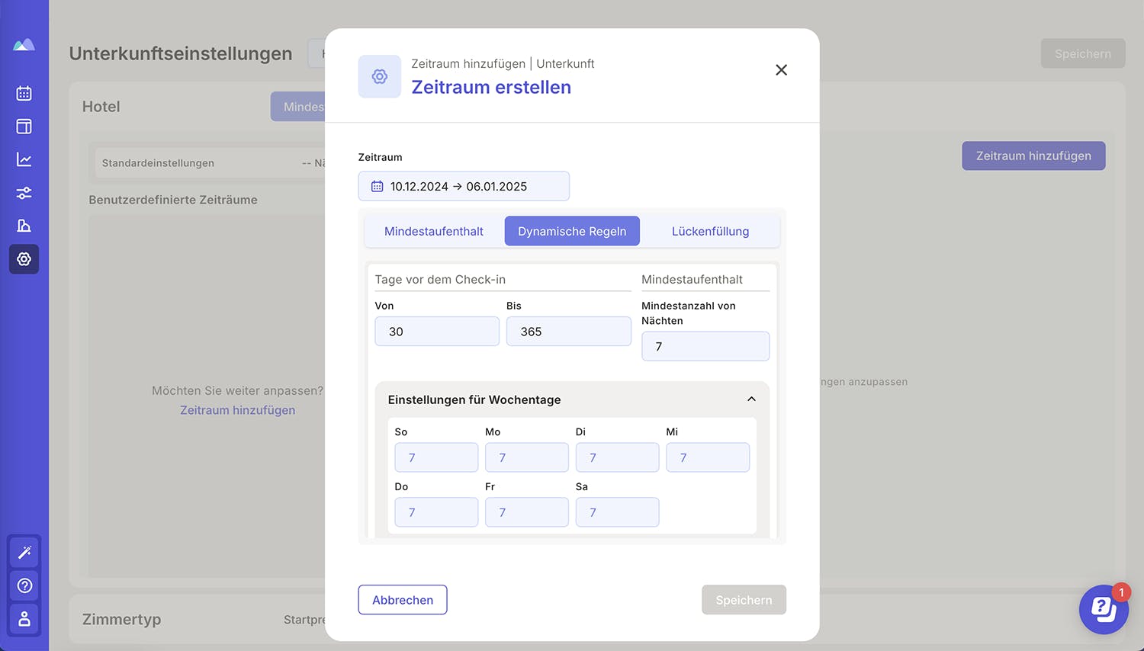Image resolution: width=1144 pixels, height=651 pixels.
Task: Click the Mindestanzahl von Nächten field
Action: tap(705, 346)
